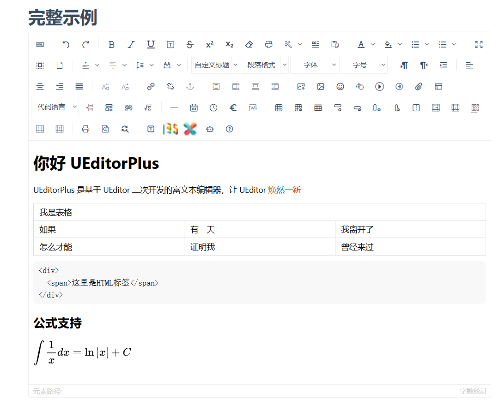Insert an anchor

point(190,86)
